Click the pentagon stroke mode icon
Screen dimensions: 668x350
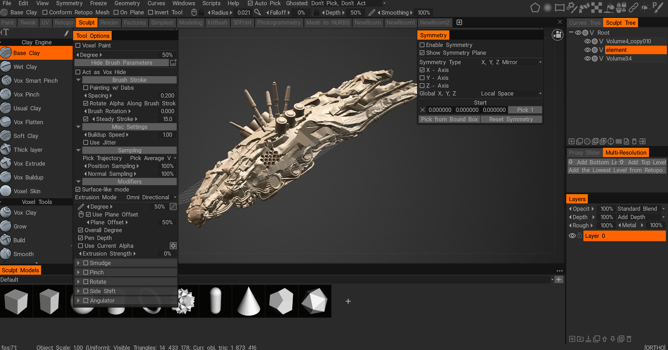tap(535, 7)
